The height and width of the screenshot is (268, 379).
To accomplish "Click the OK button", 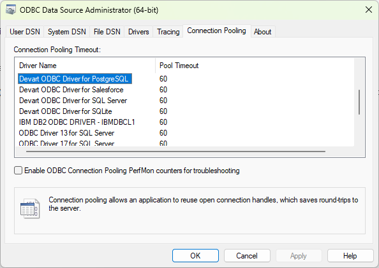I will pyautogui.click(x=195, y=256).
